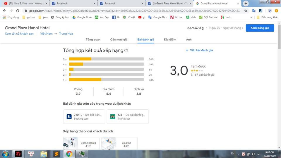The height and width of the screenshot is (158, 281).
Task: Select the Gia đình traveler type card
Action: 119,143
